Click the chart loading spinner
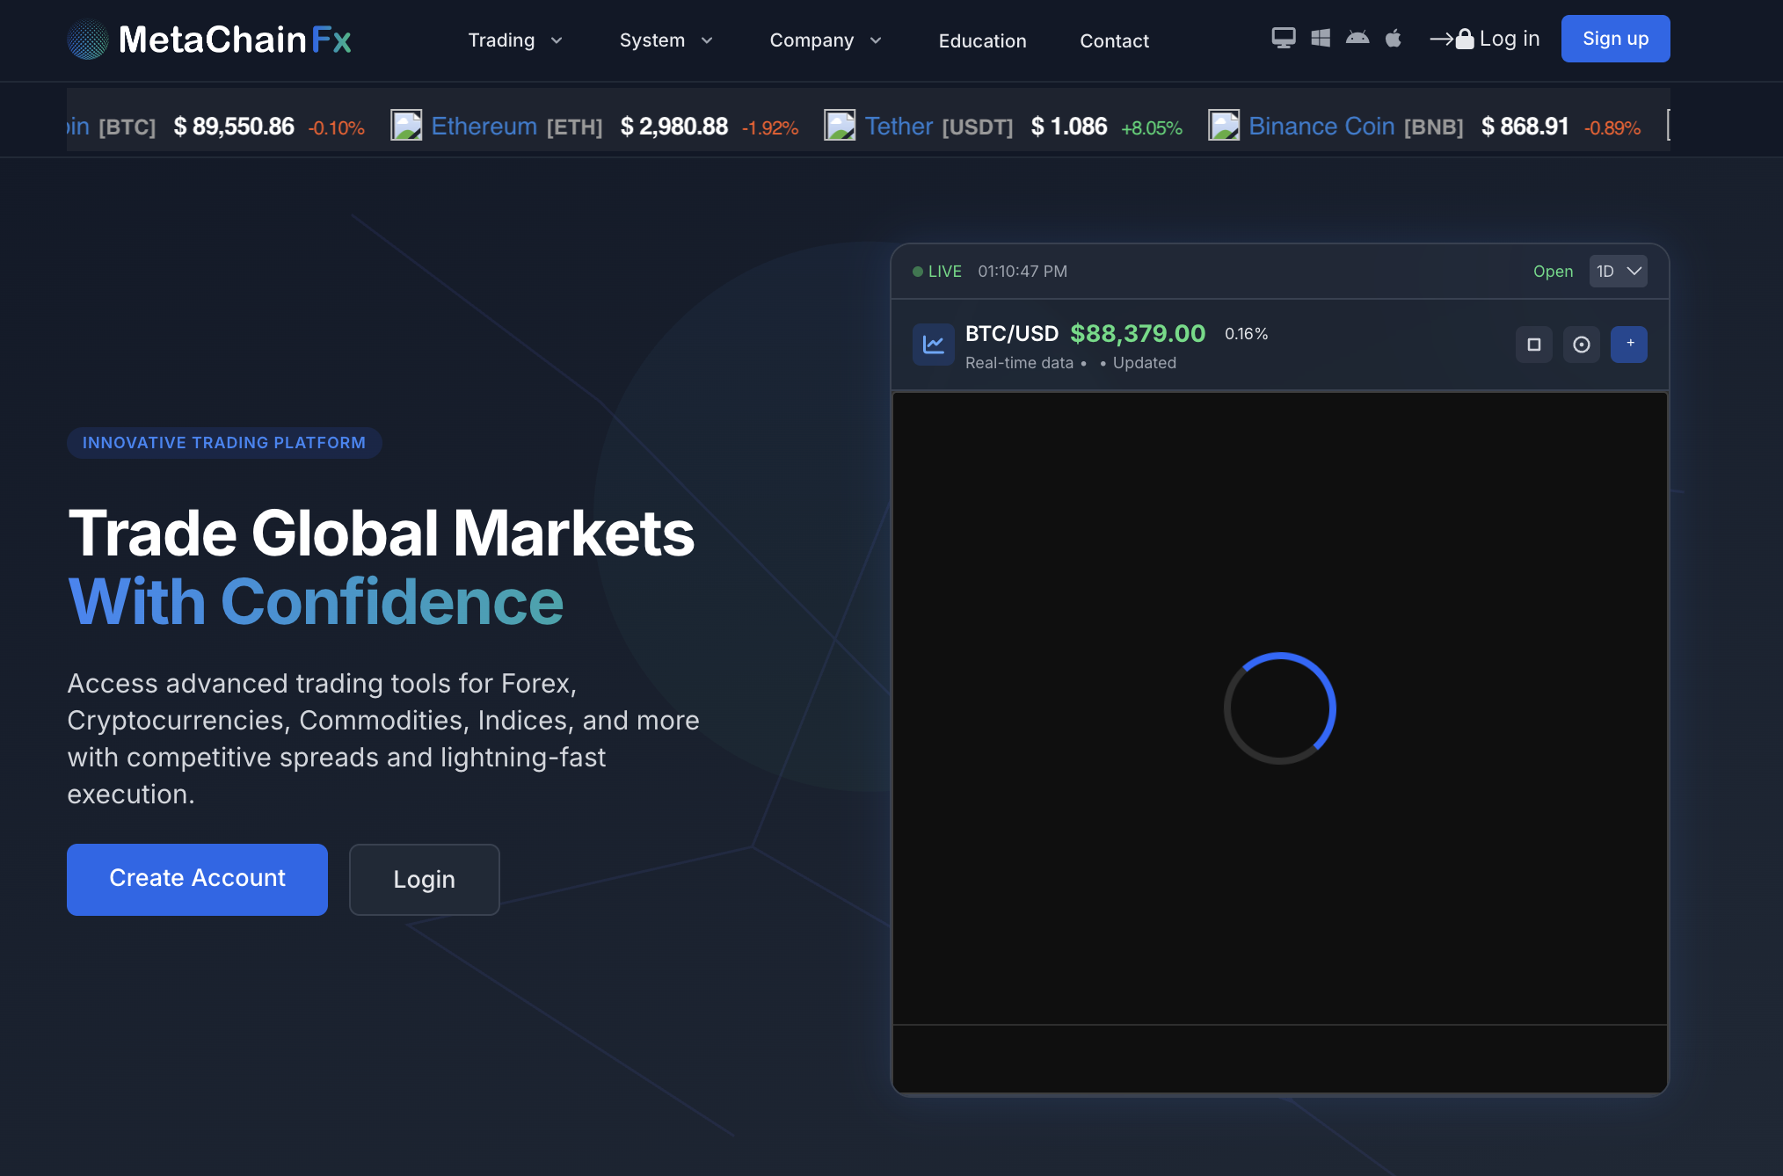The width and height of the screenshot is (1783, 1176). pos(1277,708)
